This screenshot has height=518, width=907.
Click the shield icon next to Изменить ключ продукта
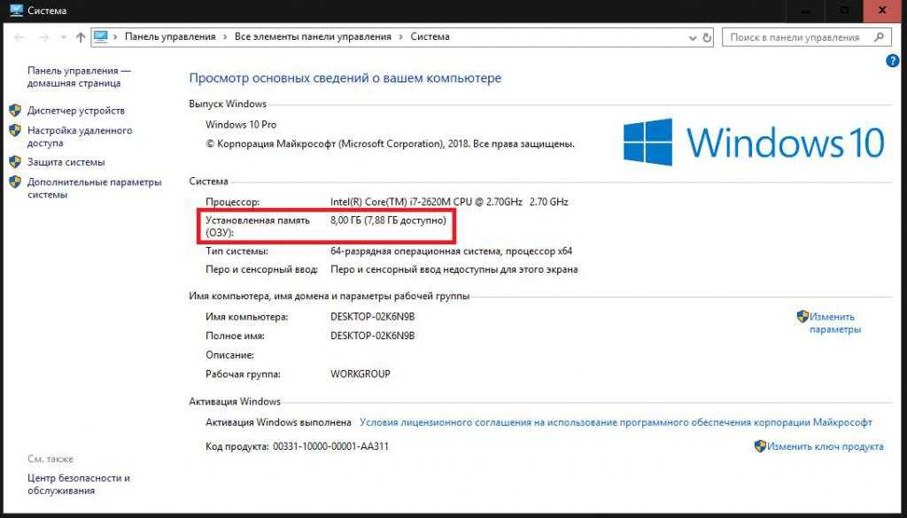(760, 446)
